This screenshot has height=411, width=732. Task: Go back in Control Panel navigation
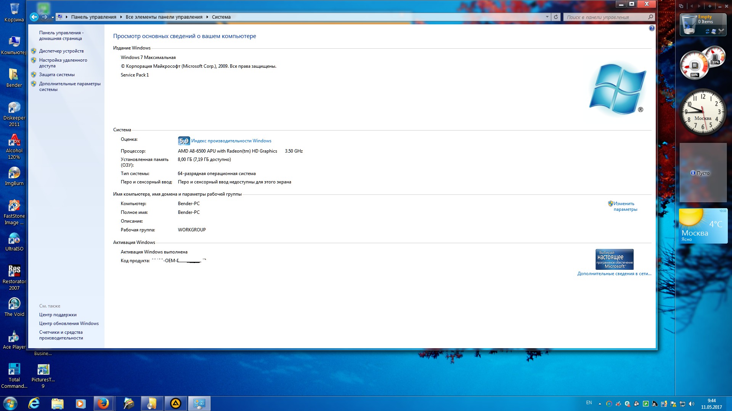tap(34, 17)
